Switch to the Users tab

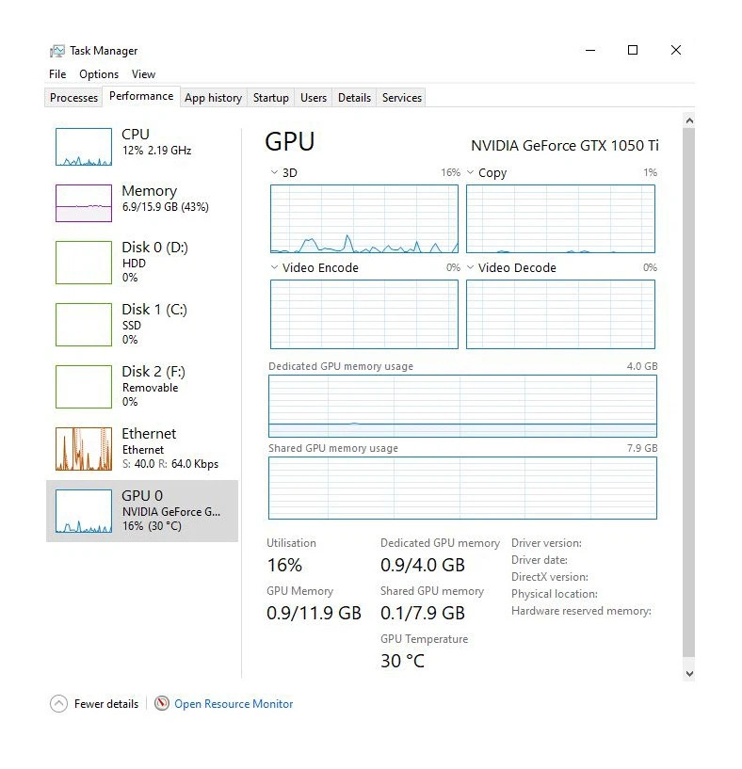coord(314,98)
